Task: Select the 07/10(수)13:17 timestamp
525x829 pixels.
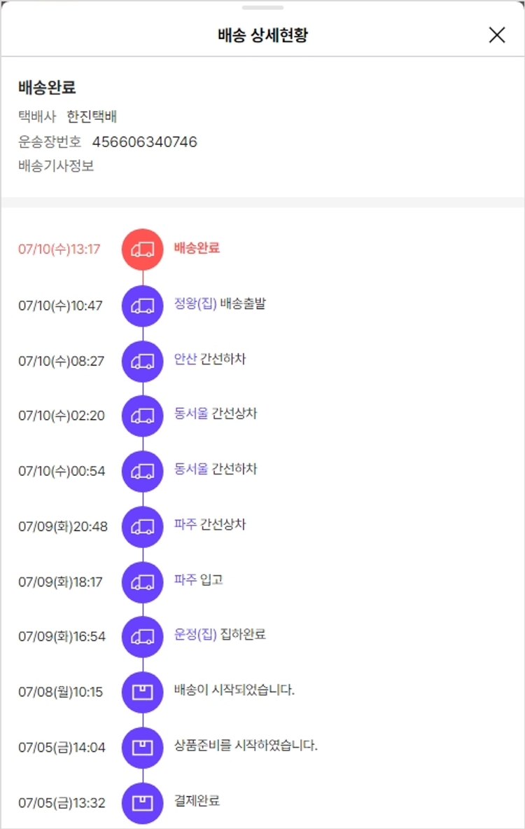Action: click(x=59, y=249)
